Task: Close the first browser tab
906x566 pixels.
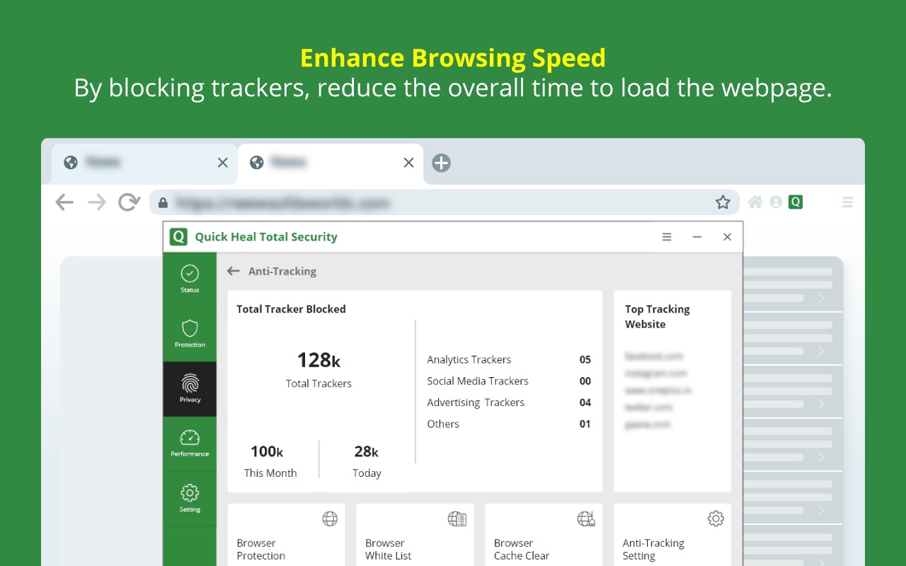Action: click(x=222, y=163)
